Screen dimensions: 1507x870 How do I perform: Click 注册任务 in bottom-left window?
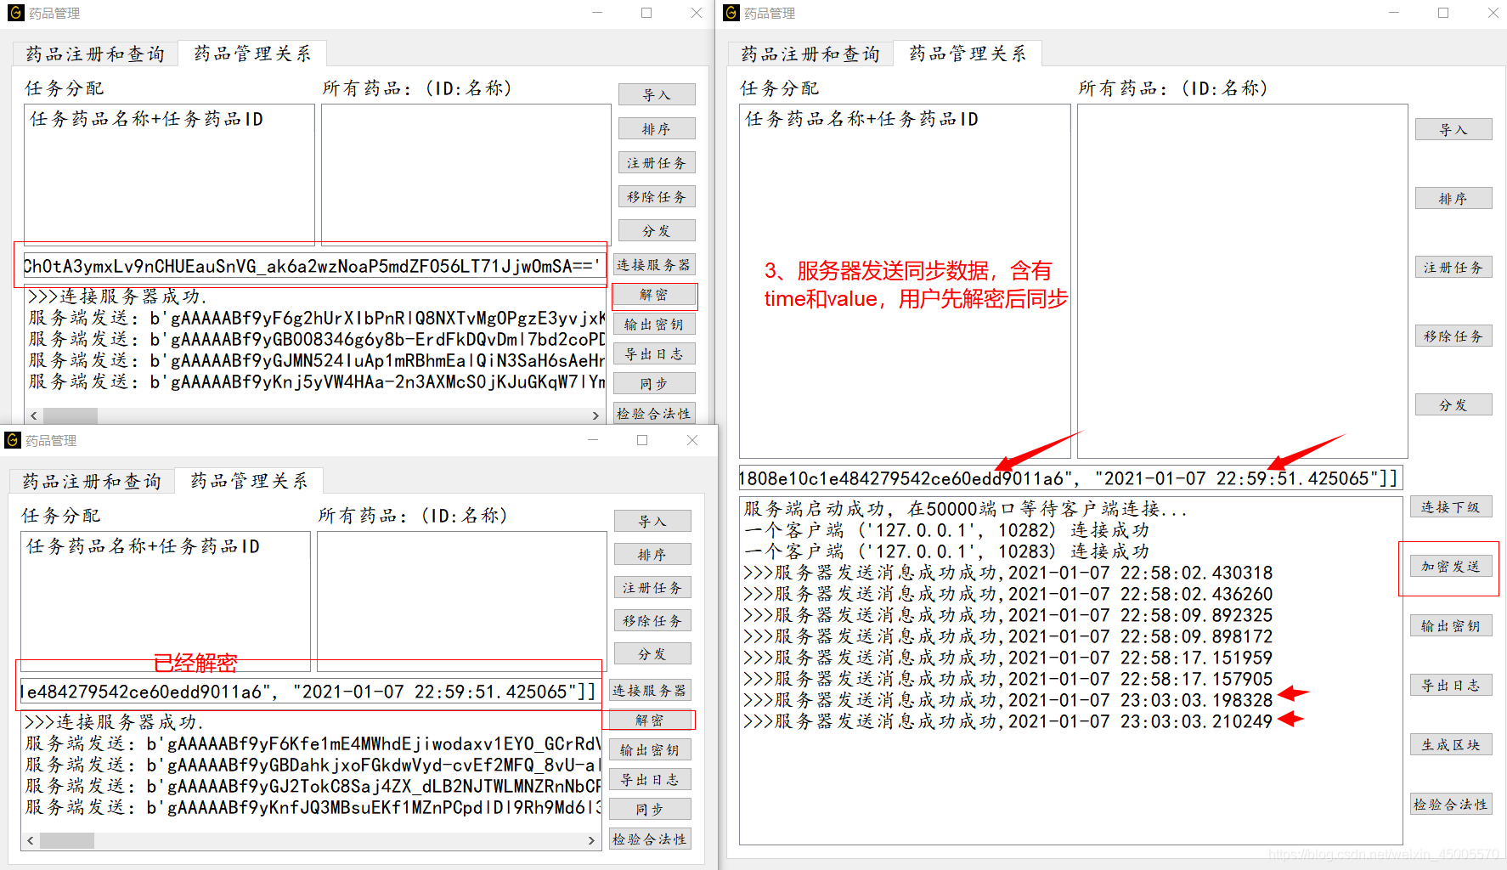click(652, 587)
